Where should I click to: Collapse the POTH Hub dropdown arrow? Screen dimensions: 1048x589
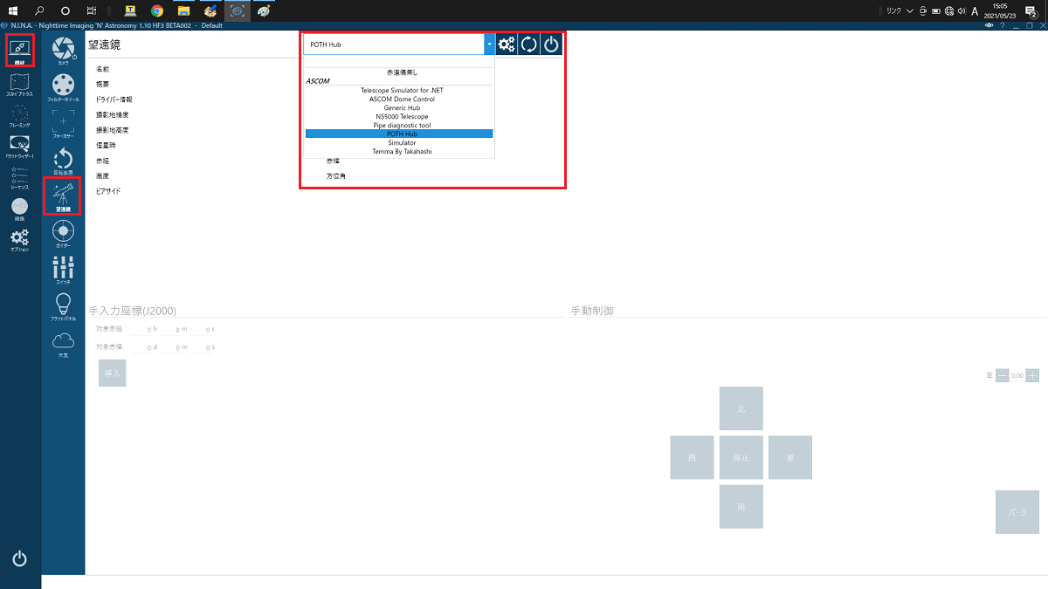click(x=489, y=45)
